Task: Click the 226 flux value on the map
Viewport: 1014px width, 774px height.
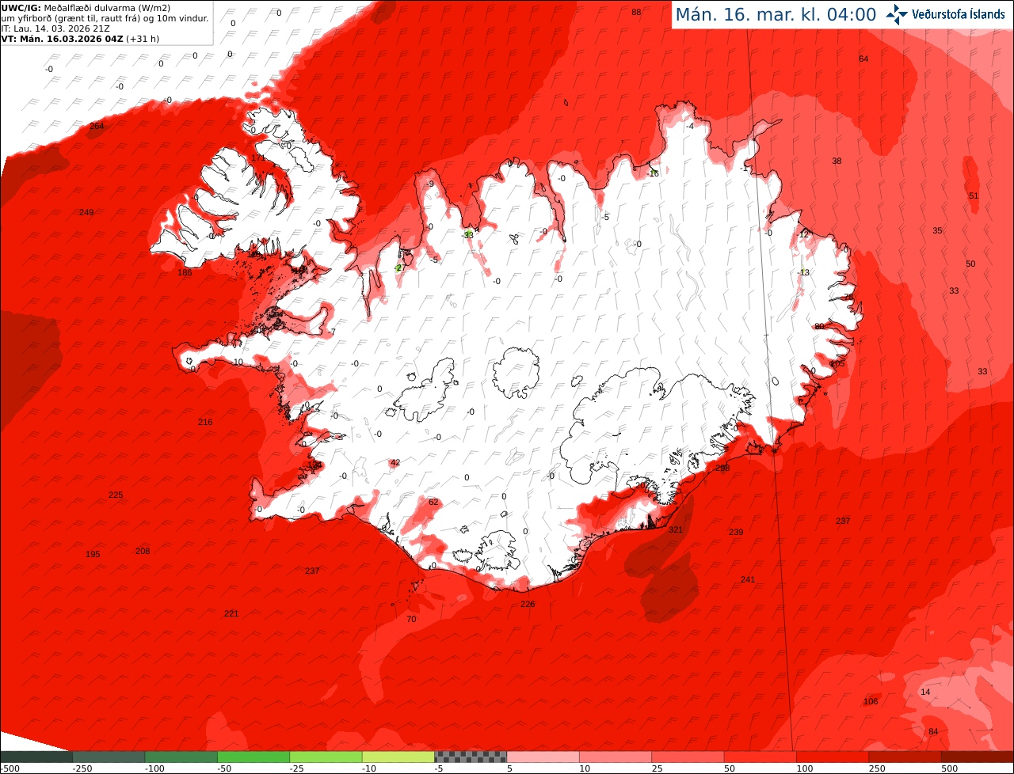Action: pyautogui.click(x=528, y=605)
